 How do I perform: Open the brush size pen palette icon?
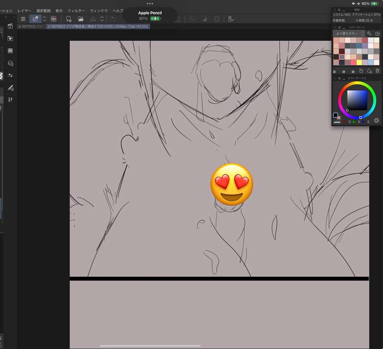click(10, 87)
